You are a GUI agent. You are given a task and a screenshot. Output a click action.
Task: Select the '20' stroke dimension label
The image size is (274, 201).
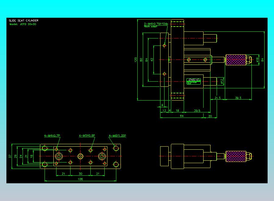[210, 116]
